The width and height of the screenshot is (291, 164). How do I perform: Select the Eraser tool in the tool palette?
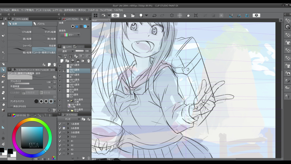pyautogui.click(x=3, y=93)
